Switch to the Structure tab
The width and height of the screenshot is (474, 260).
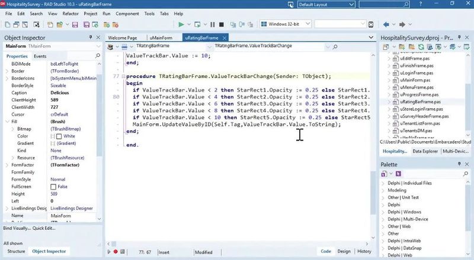click(16, 251)
